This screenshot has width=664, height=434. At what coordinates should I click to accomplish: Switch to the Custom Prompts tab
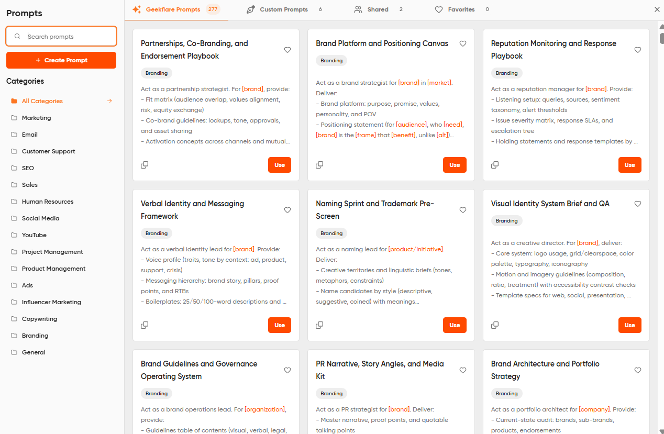pos(283,9)
